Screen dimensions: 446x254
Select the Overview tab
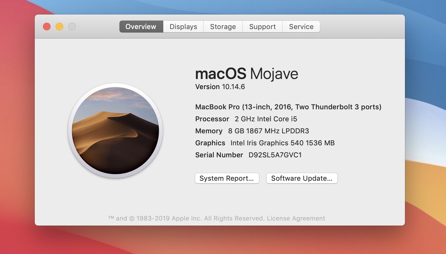coord(141,27)
